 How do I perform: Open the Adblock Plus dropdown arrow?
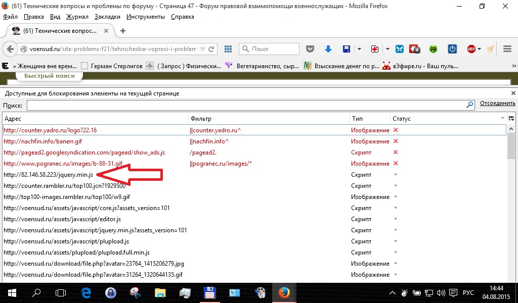coord(480,49)
